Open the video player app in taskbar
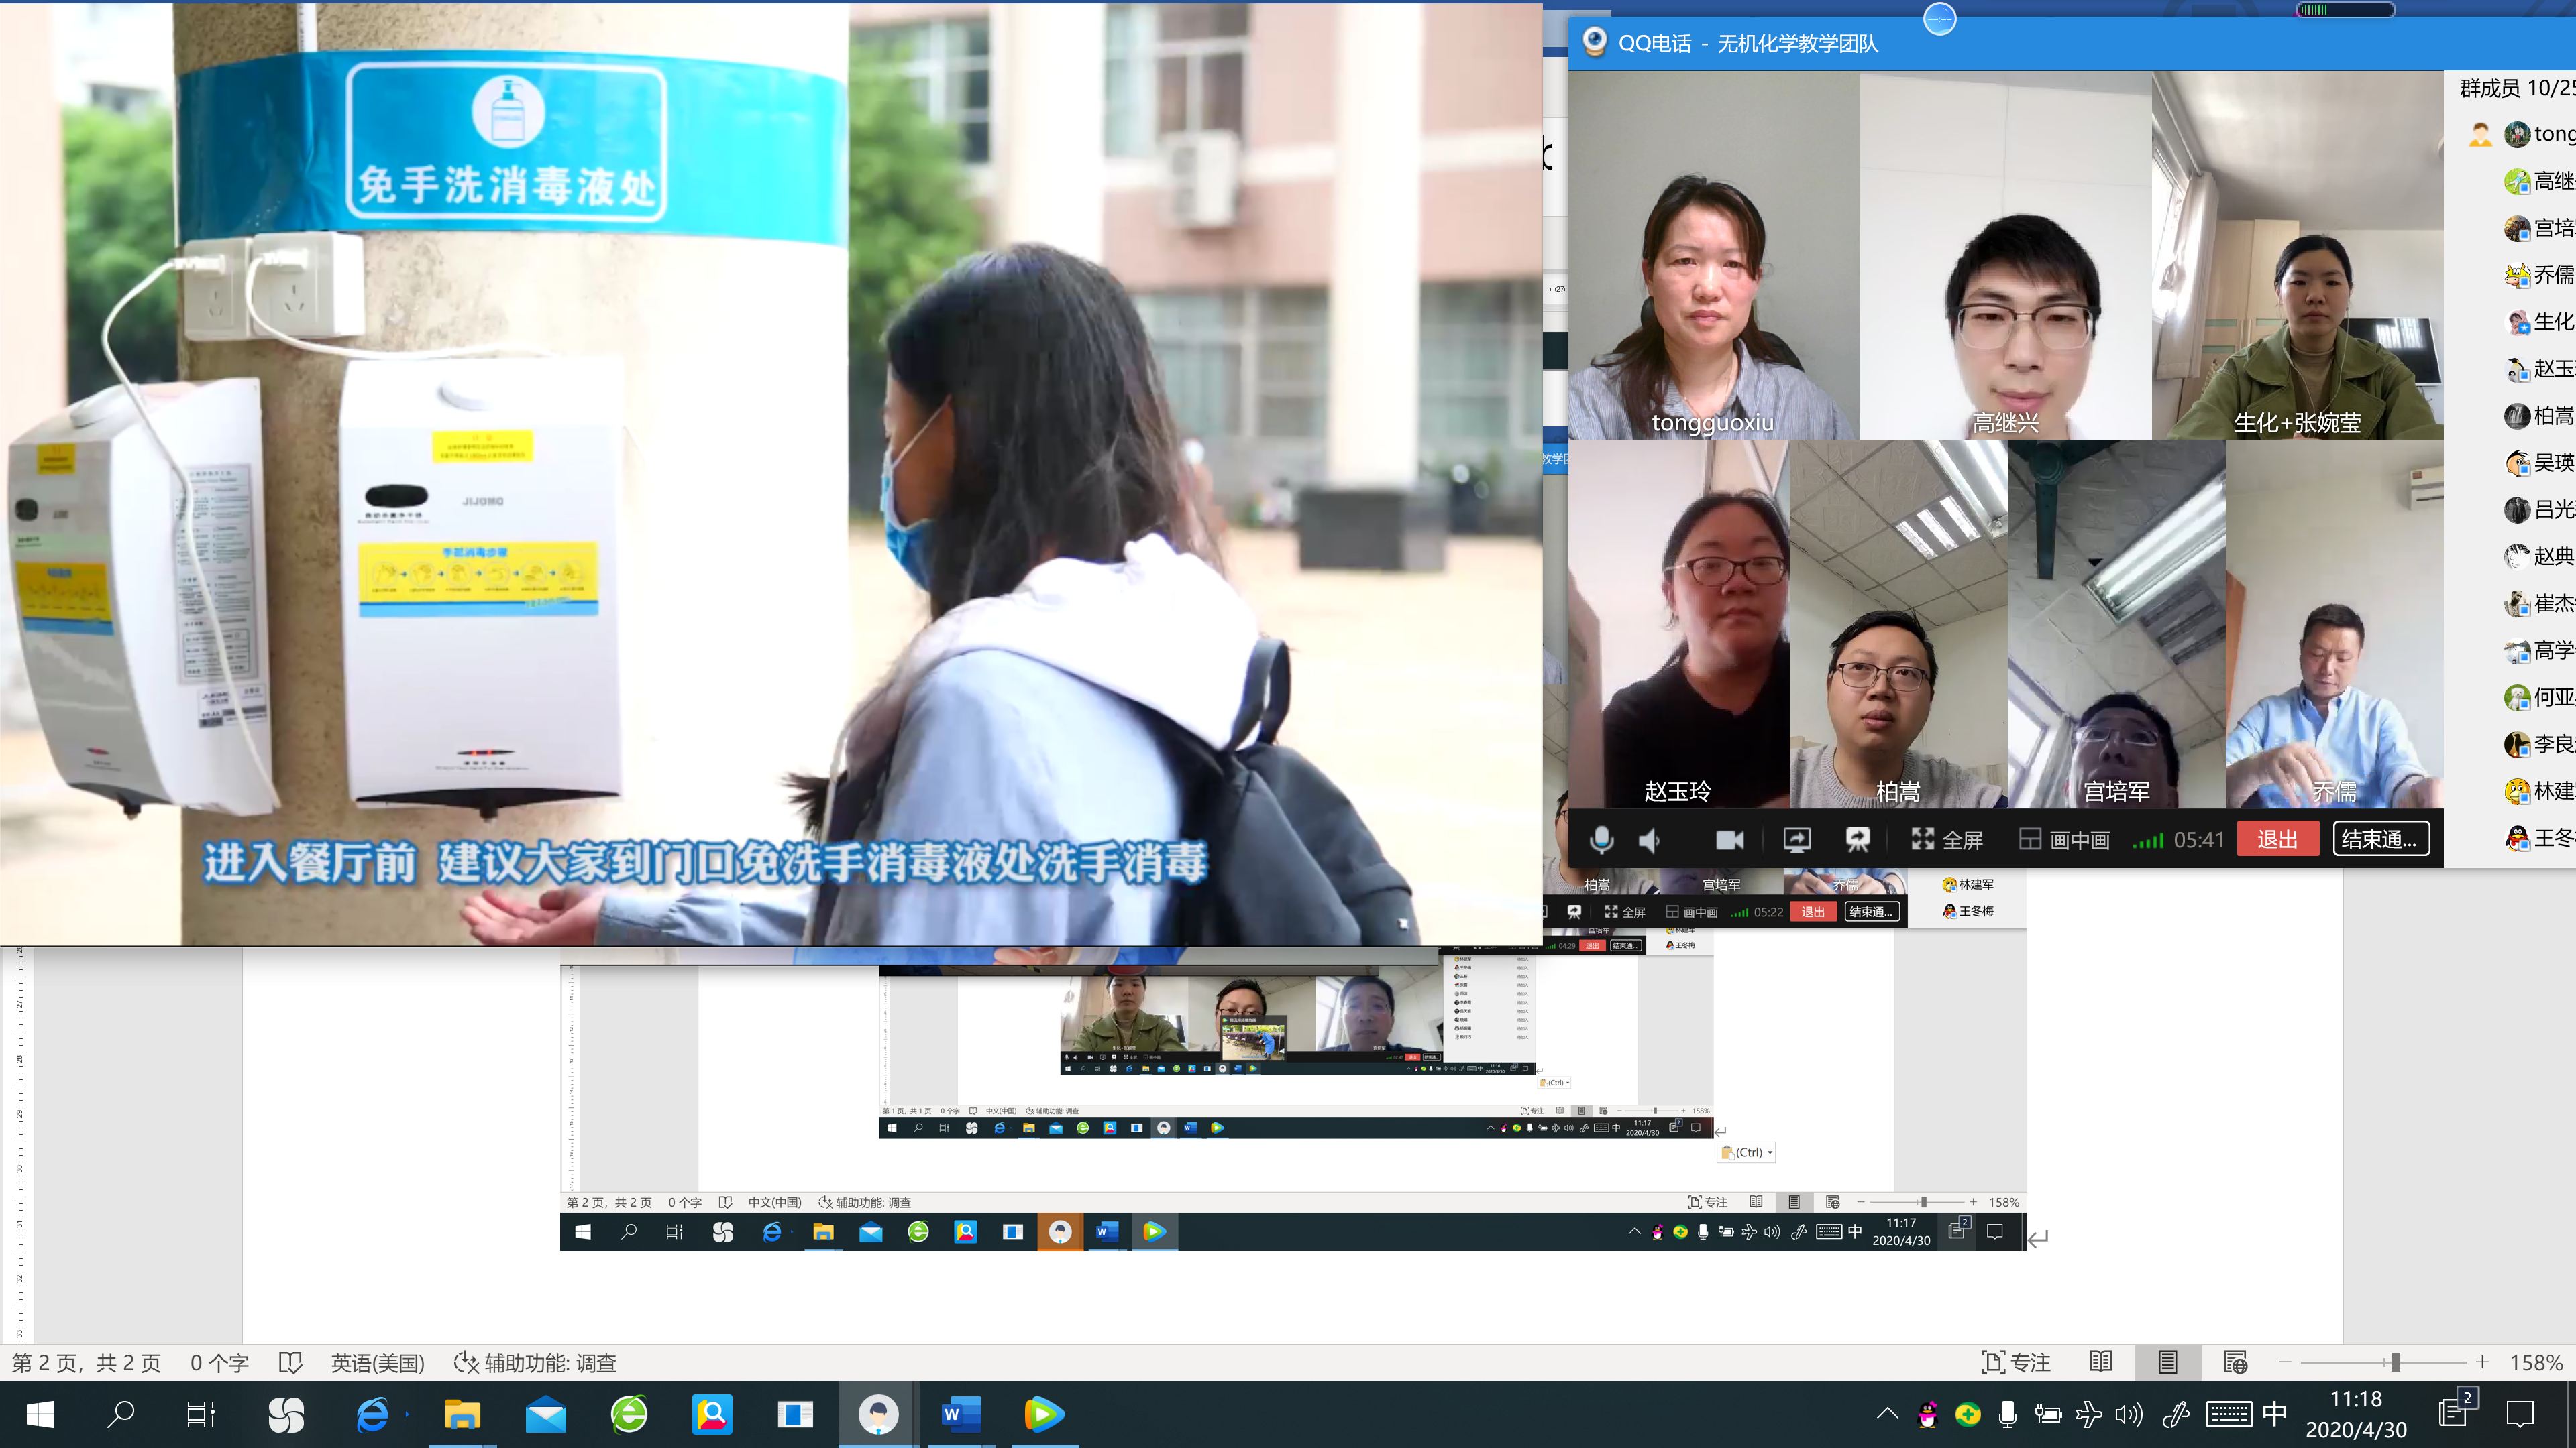This screenshot has width=2576, height=1448. point(1043,1414)
